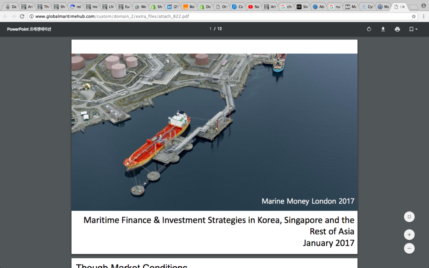Click the PowerPoint 프레젠테이션 title label
The height and width of the screenshot is (268, 429).
coord(29,29)
